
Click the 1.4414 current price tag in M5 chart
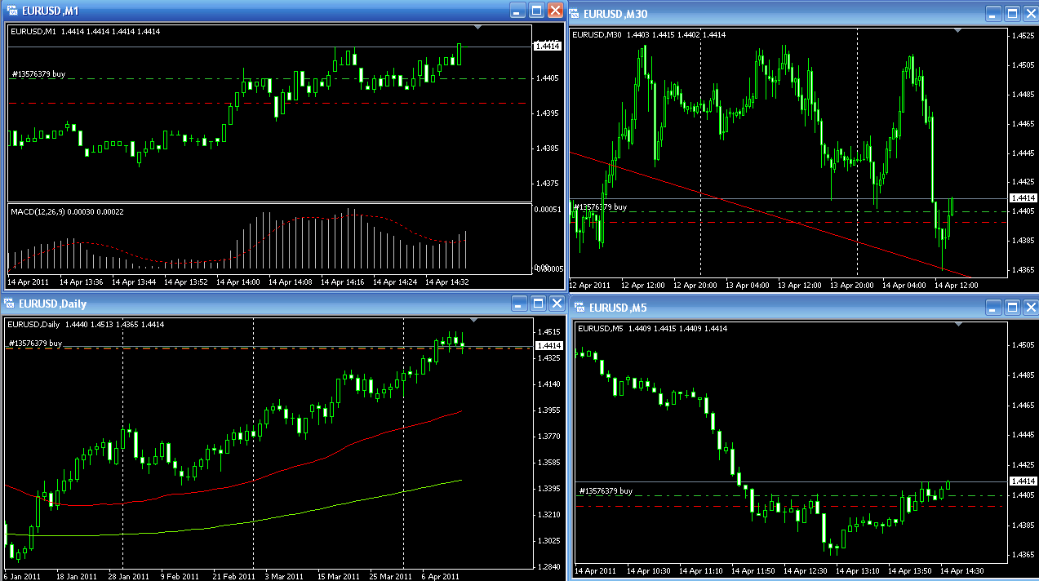[1023, 481]
